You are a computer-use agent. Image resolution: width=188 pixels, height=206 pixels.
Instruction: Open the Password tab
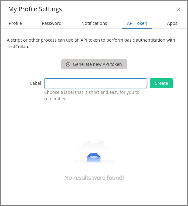52,23
